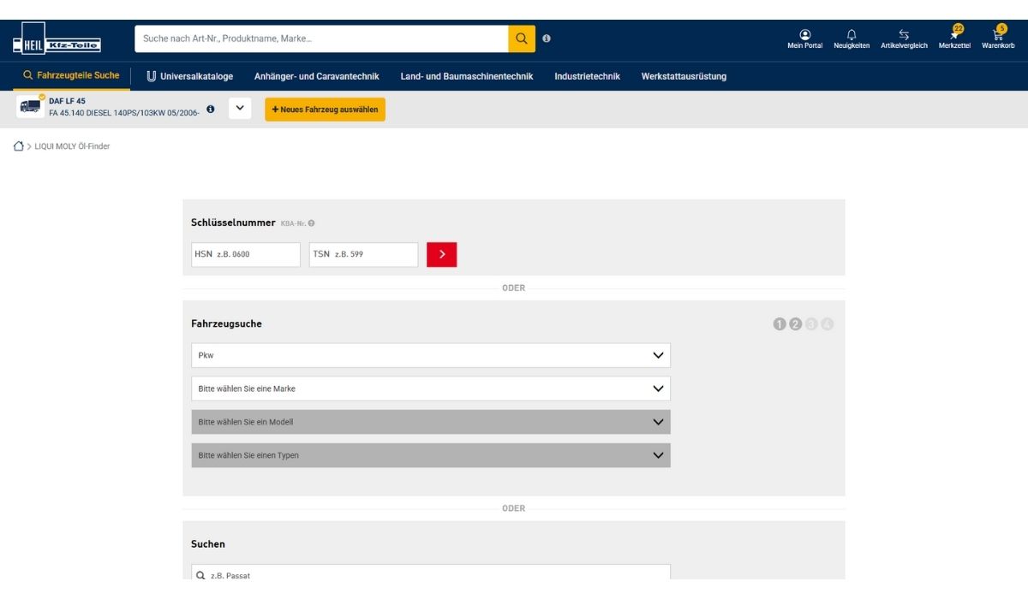Expand the selected vehicle chevron dropdown

pyautogui.click(x=240, y=109)
